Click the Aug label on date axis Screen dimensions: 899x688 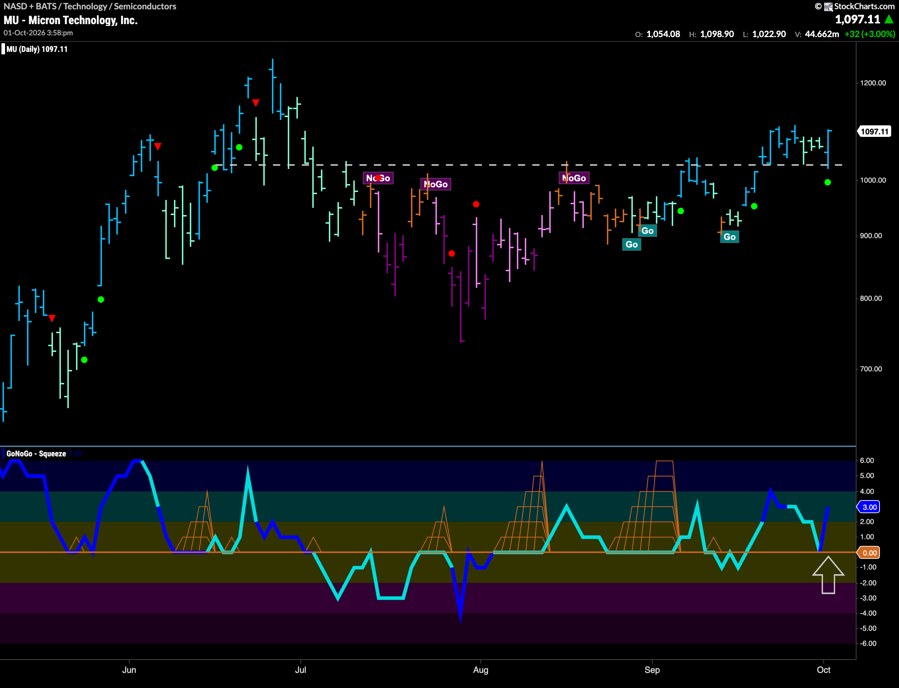click(x=480, y=670)
